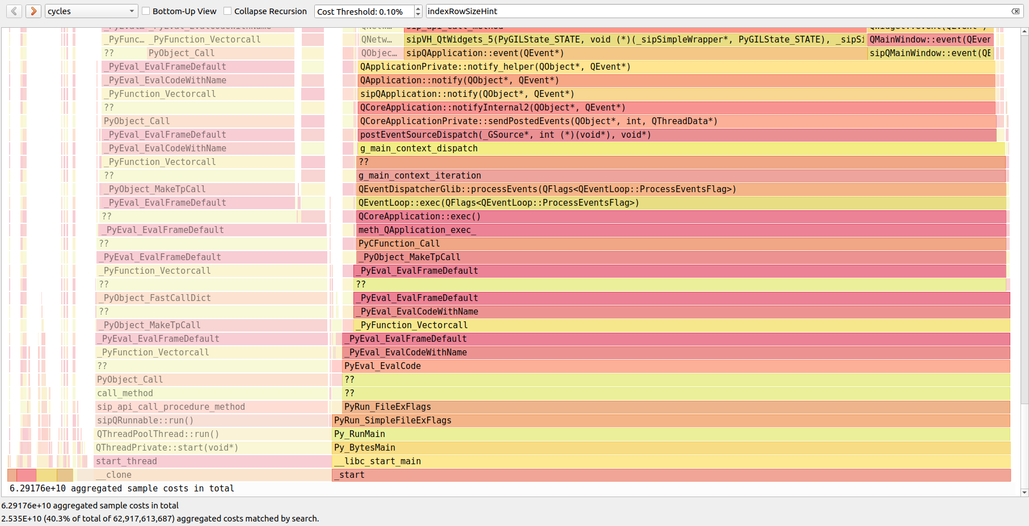This screenshot has height=526, width=1029.
Task: Select the meth_QApplication_exec_ frame
Action: click(x=681, y=230)
